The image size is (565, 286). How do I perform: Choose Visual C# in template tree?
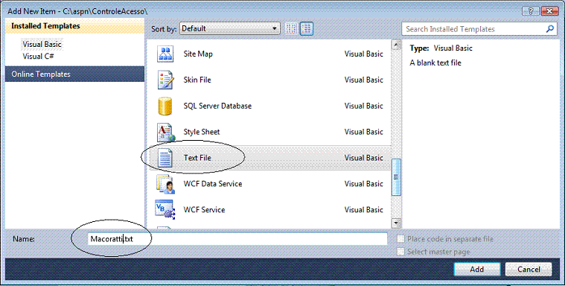[x=38, y=57]
